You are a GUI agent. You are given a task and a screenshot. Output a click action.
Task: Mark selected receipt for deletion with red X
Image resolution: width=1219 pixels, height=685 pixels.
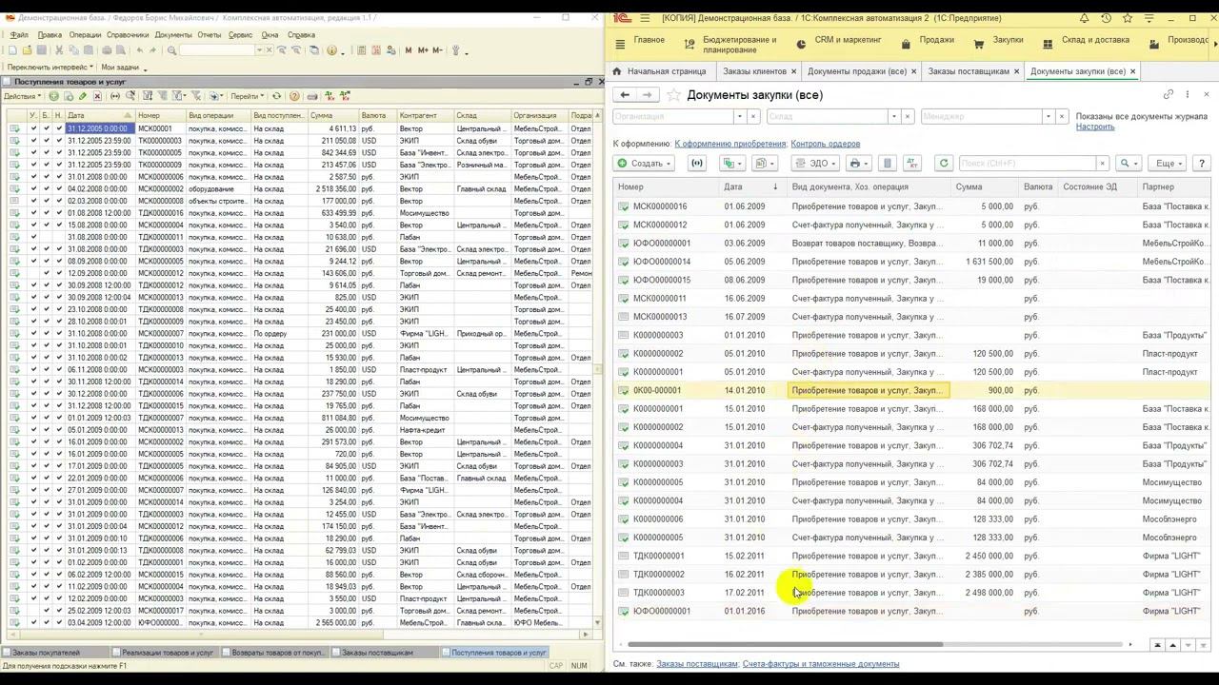coord(97,96)
